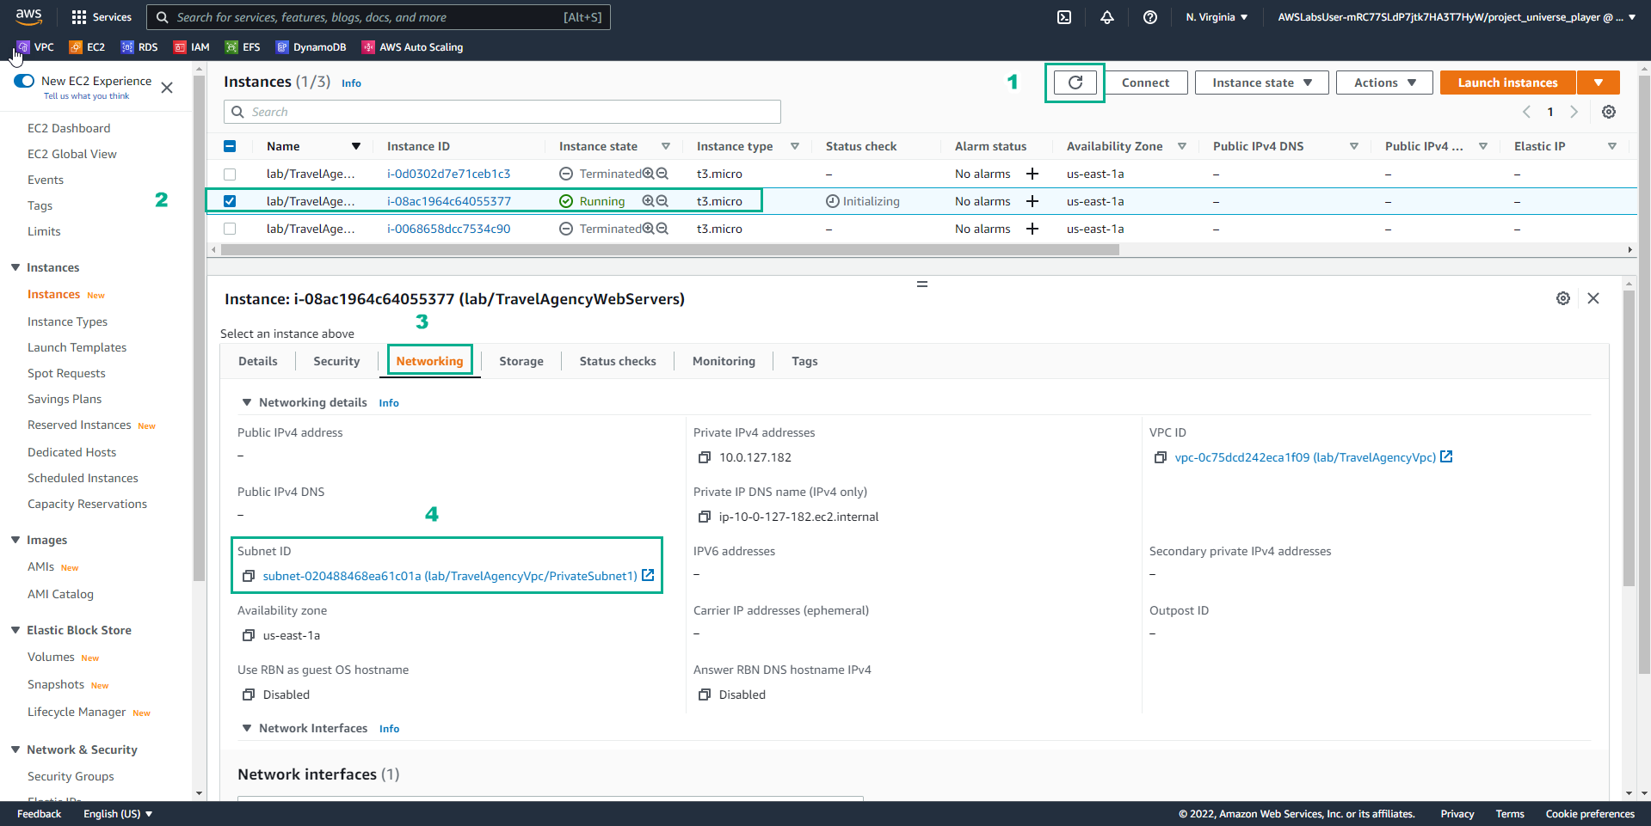
Task: Switch to the Tags tab
Action: [x=804, y=361]
